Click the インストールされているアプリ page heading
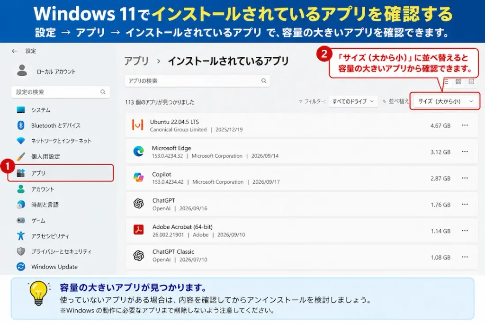The height and width of the screenshot is (323, 485). tap(228, 61)
